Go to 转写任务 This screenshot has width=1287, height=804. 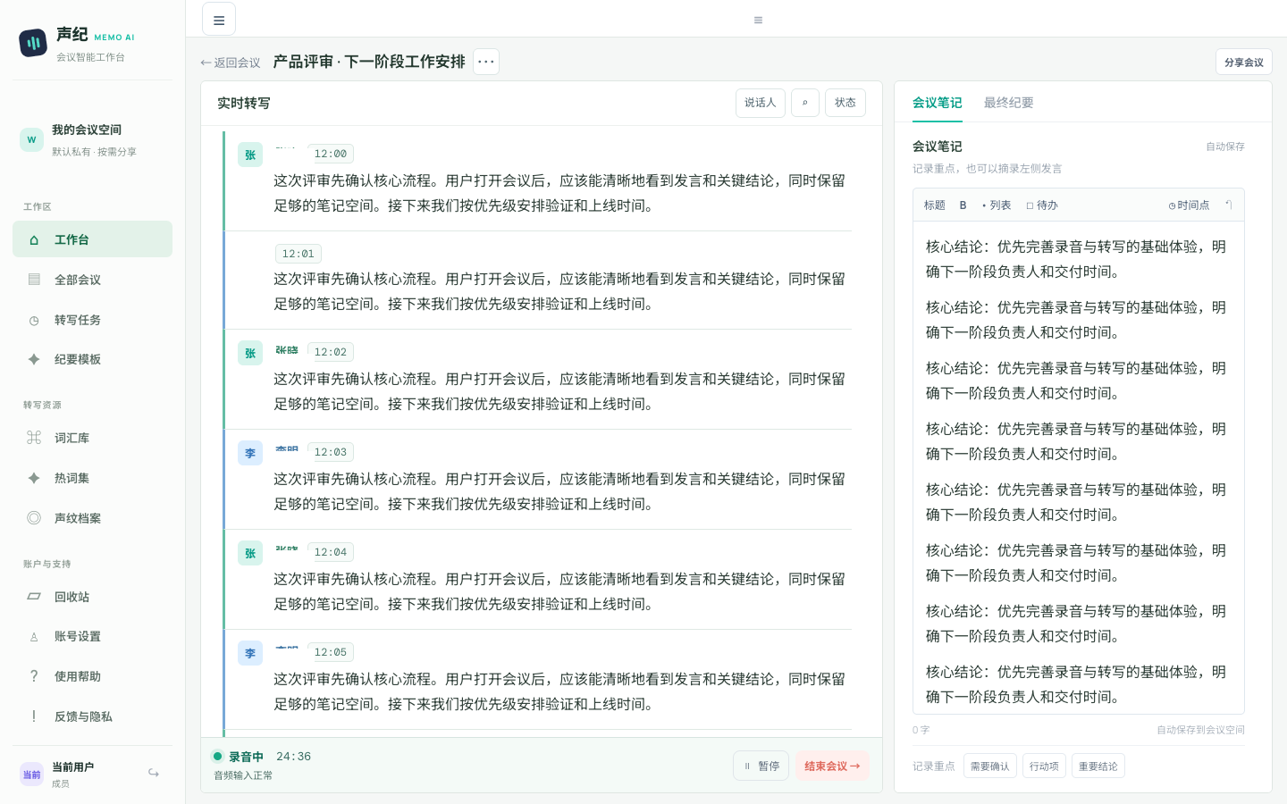tap(92, 320)
